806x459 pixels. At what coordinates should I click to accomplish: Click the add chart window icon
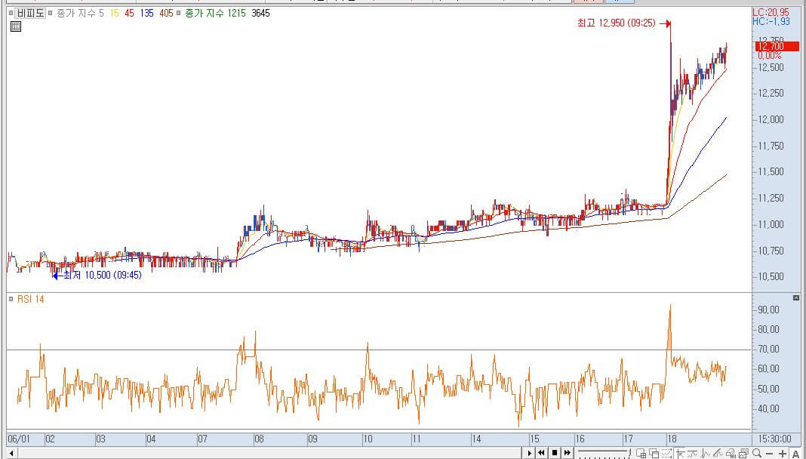point(641,453)
